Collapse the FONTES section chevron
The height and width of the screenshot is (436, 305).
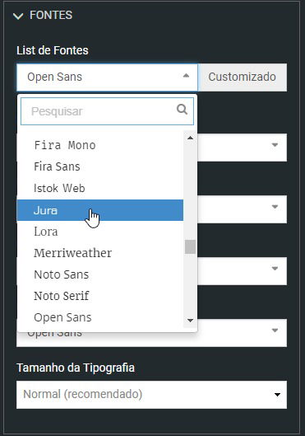(18, 16)
